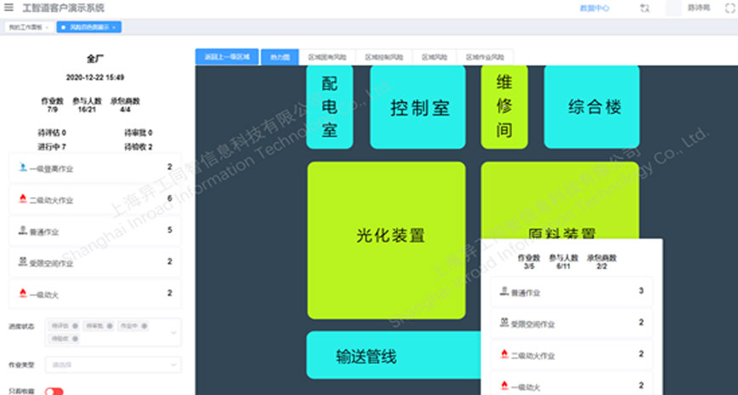Screen dimensions: 738x395
Task: Close the 我的工作面板 tab
Action: (47, 27)
